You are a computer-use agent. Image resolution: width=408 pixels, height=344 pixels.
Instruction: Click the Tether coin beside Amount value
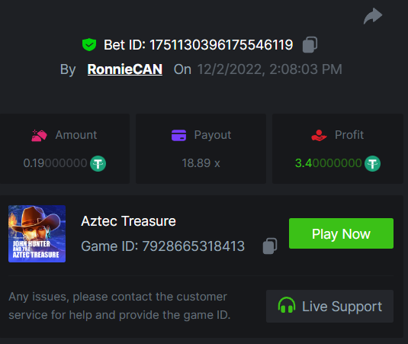98,163
